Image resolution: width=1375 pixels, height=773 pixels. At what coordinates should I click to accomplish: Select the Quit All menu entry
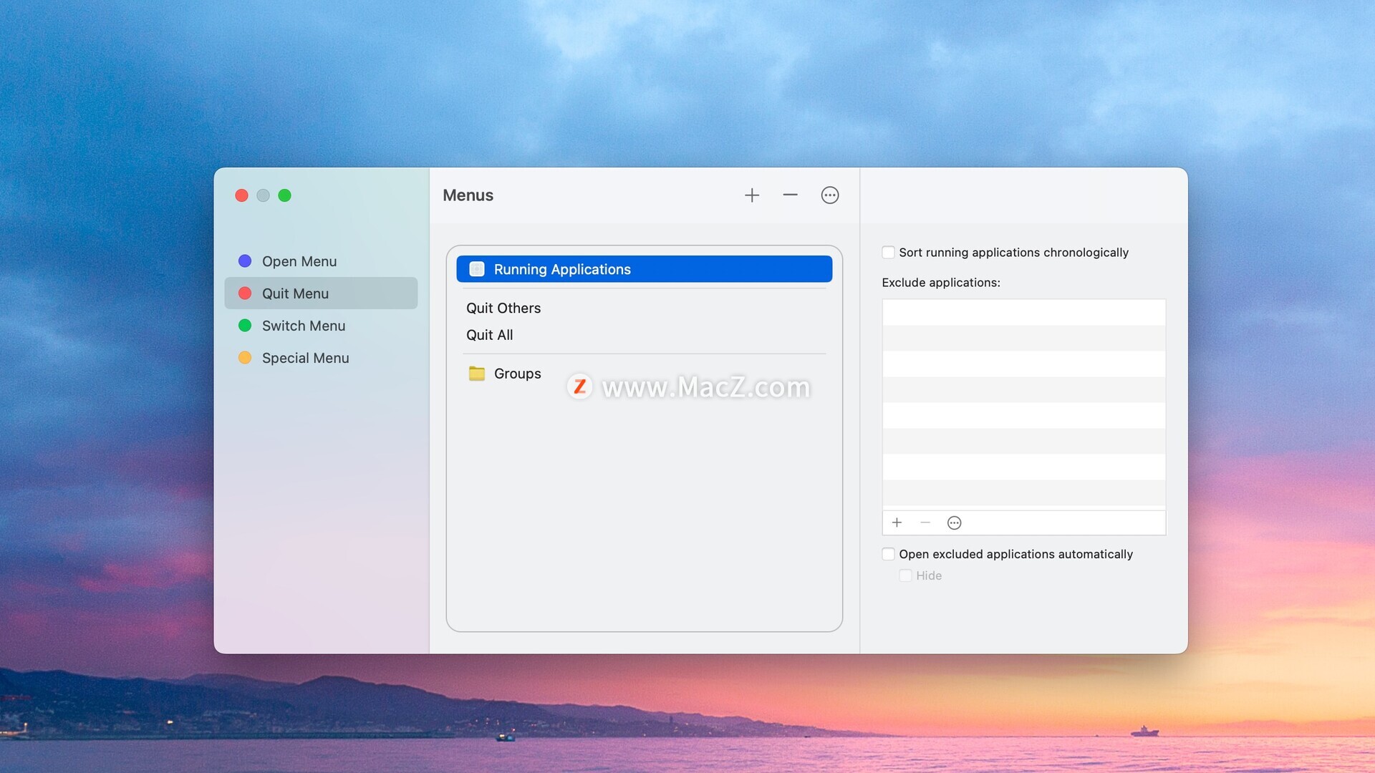(x=490, y=335)
